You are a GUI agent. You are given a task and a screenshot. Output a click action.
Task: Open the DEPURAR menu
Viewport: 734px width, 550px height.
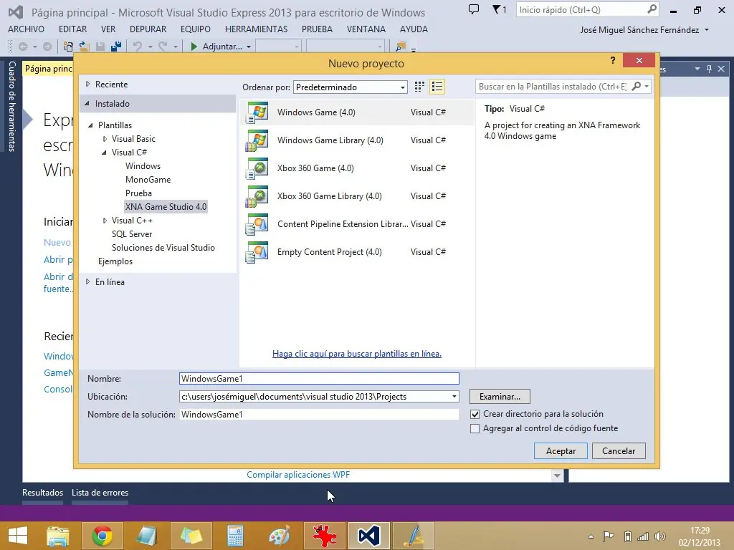point(148,29)
